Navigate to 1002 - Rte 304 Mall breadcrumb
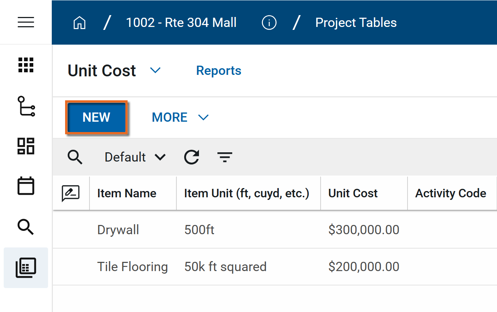497x312 pixels. [x=181, y=23]
